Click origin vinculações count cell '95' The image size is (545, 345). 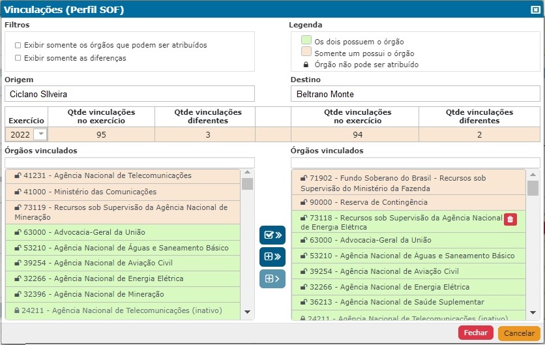tap(101, 134)
